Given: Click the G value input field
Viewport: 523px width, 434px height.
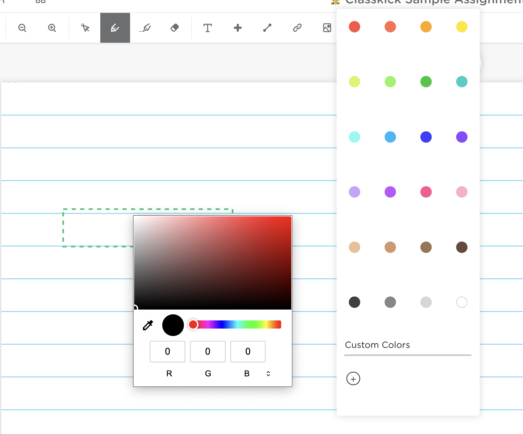Looking at the screenshot, I should pos(208,352).
